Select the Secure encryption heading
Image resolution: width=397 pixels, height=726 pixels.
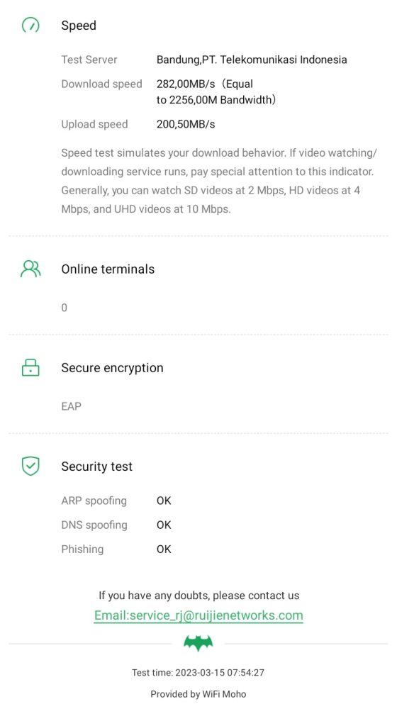click(113, 368)
